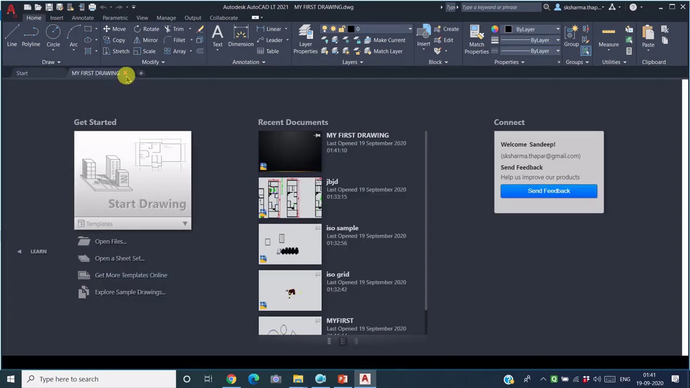The width and height of the screenshot is (690, 388).
Task: Click the Save icon in Quick Access toolbar
Action: coord(49,7)
